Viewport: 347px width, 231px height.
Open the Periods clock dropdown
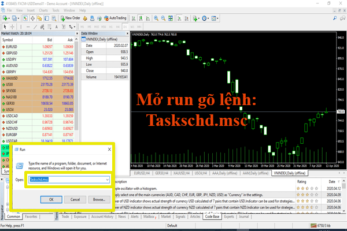pos(205,18)
